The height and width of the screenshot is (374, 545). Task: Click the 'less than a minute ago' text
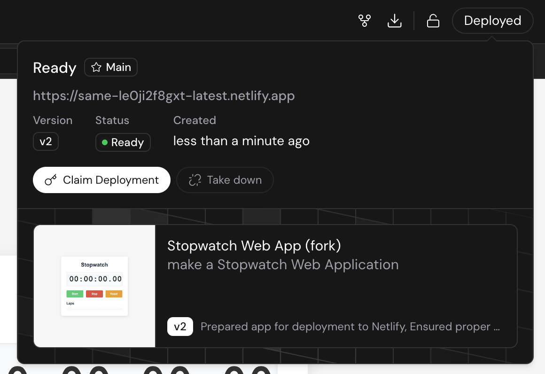pos(241,141)
